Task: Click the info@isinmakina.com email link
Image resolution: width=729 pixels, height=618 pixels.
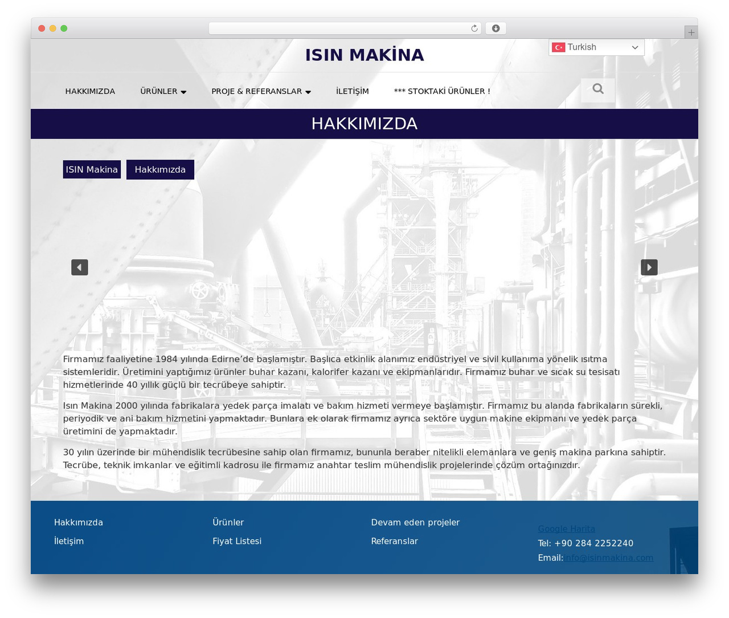Action: coord(609,558)
